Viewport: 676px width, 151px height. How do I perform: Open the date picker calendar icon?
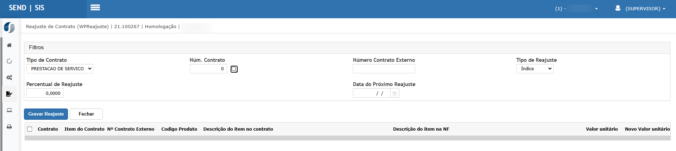(x=395, y=93)
